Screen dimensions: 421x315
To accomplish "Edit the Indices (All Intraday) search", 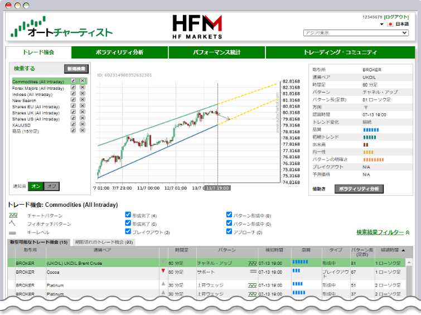I will click(x=73, y=95).
